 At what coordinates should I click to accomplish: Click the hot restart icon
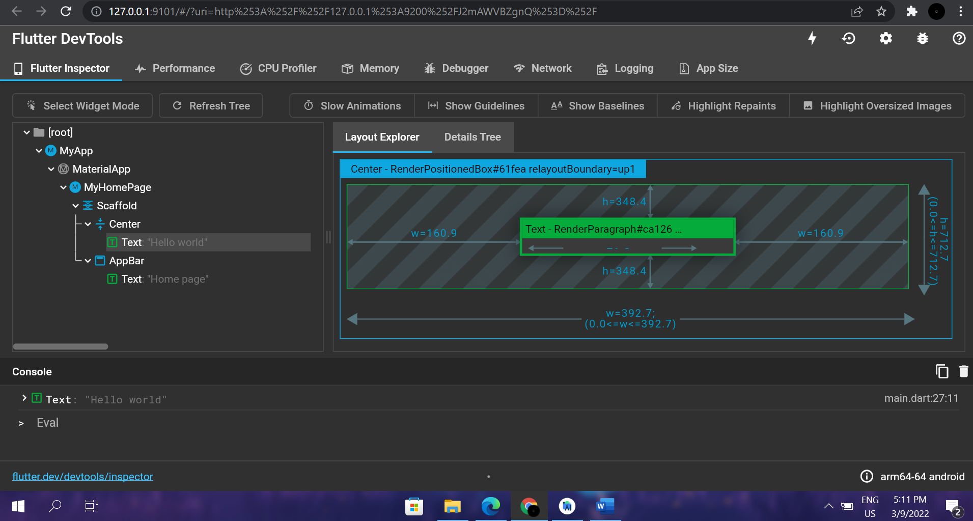tap(849, 39)
